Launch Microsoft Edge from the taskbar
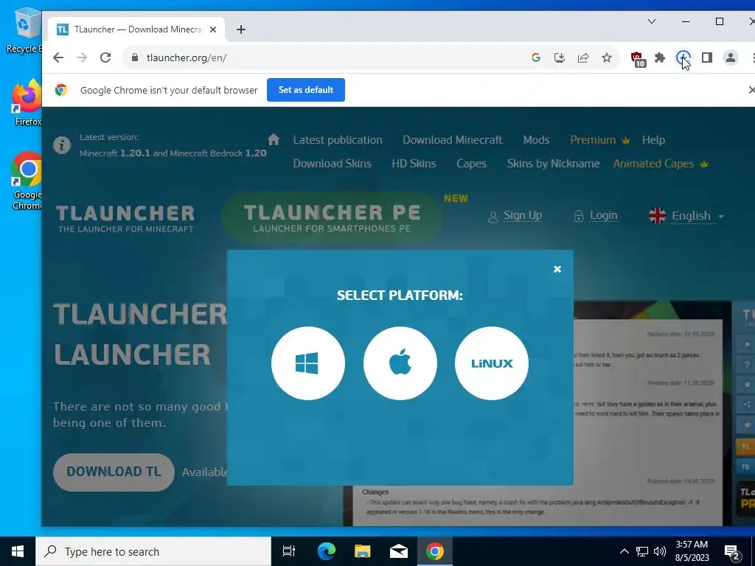The image size is (755, 566). click(326, 551)
